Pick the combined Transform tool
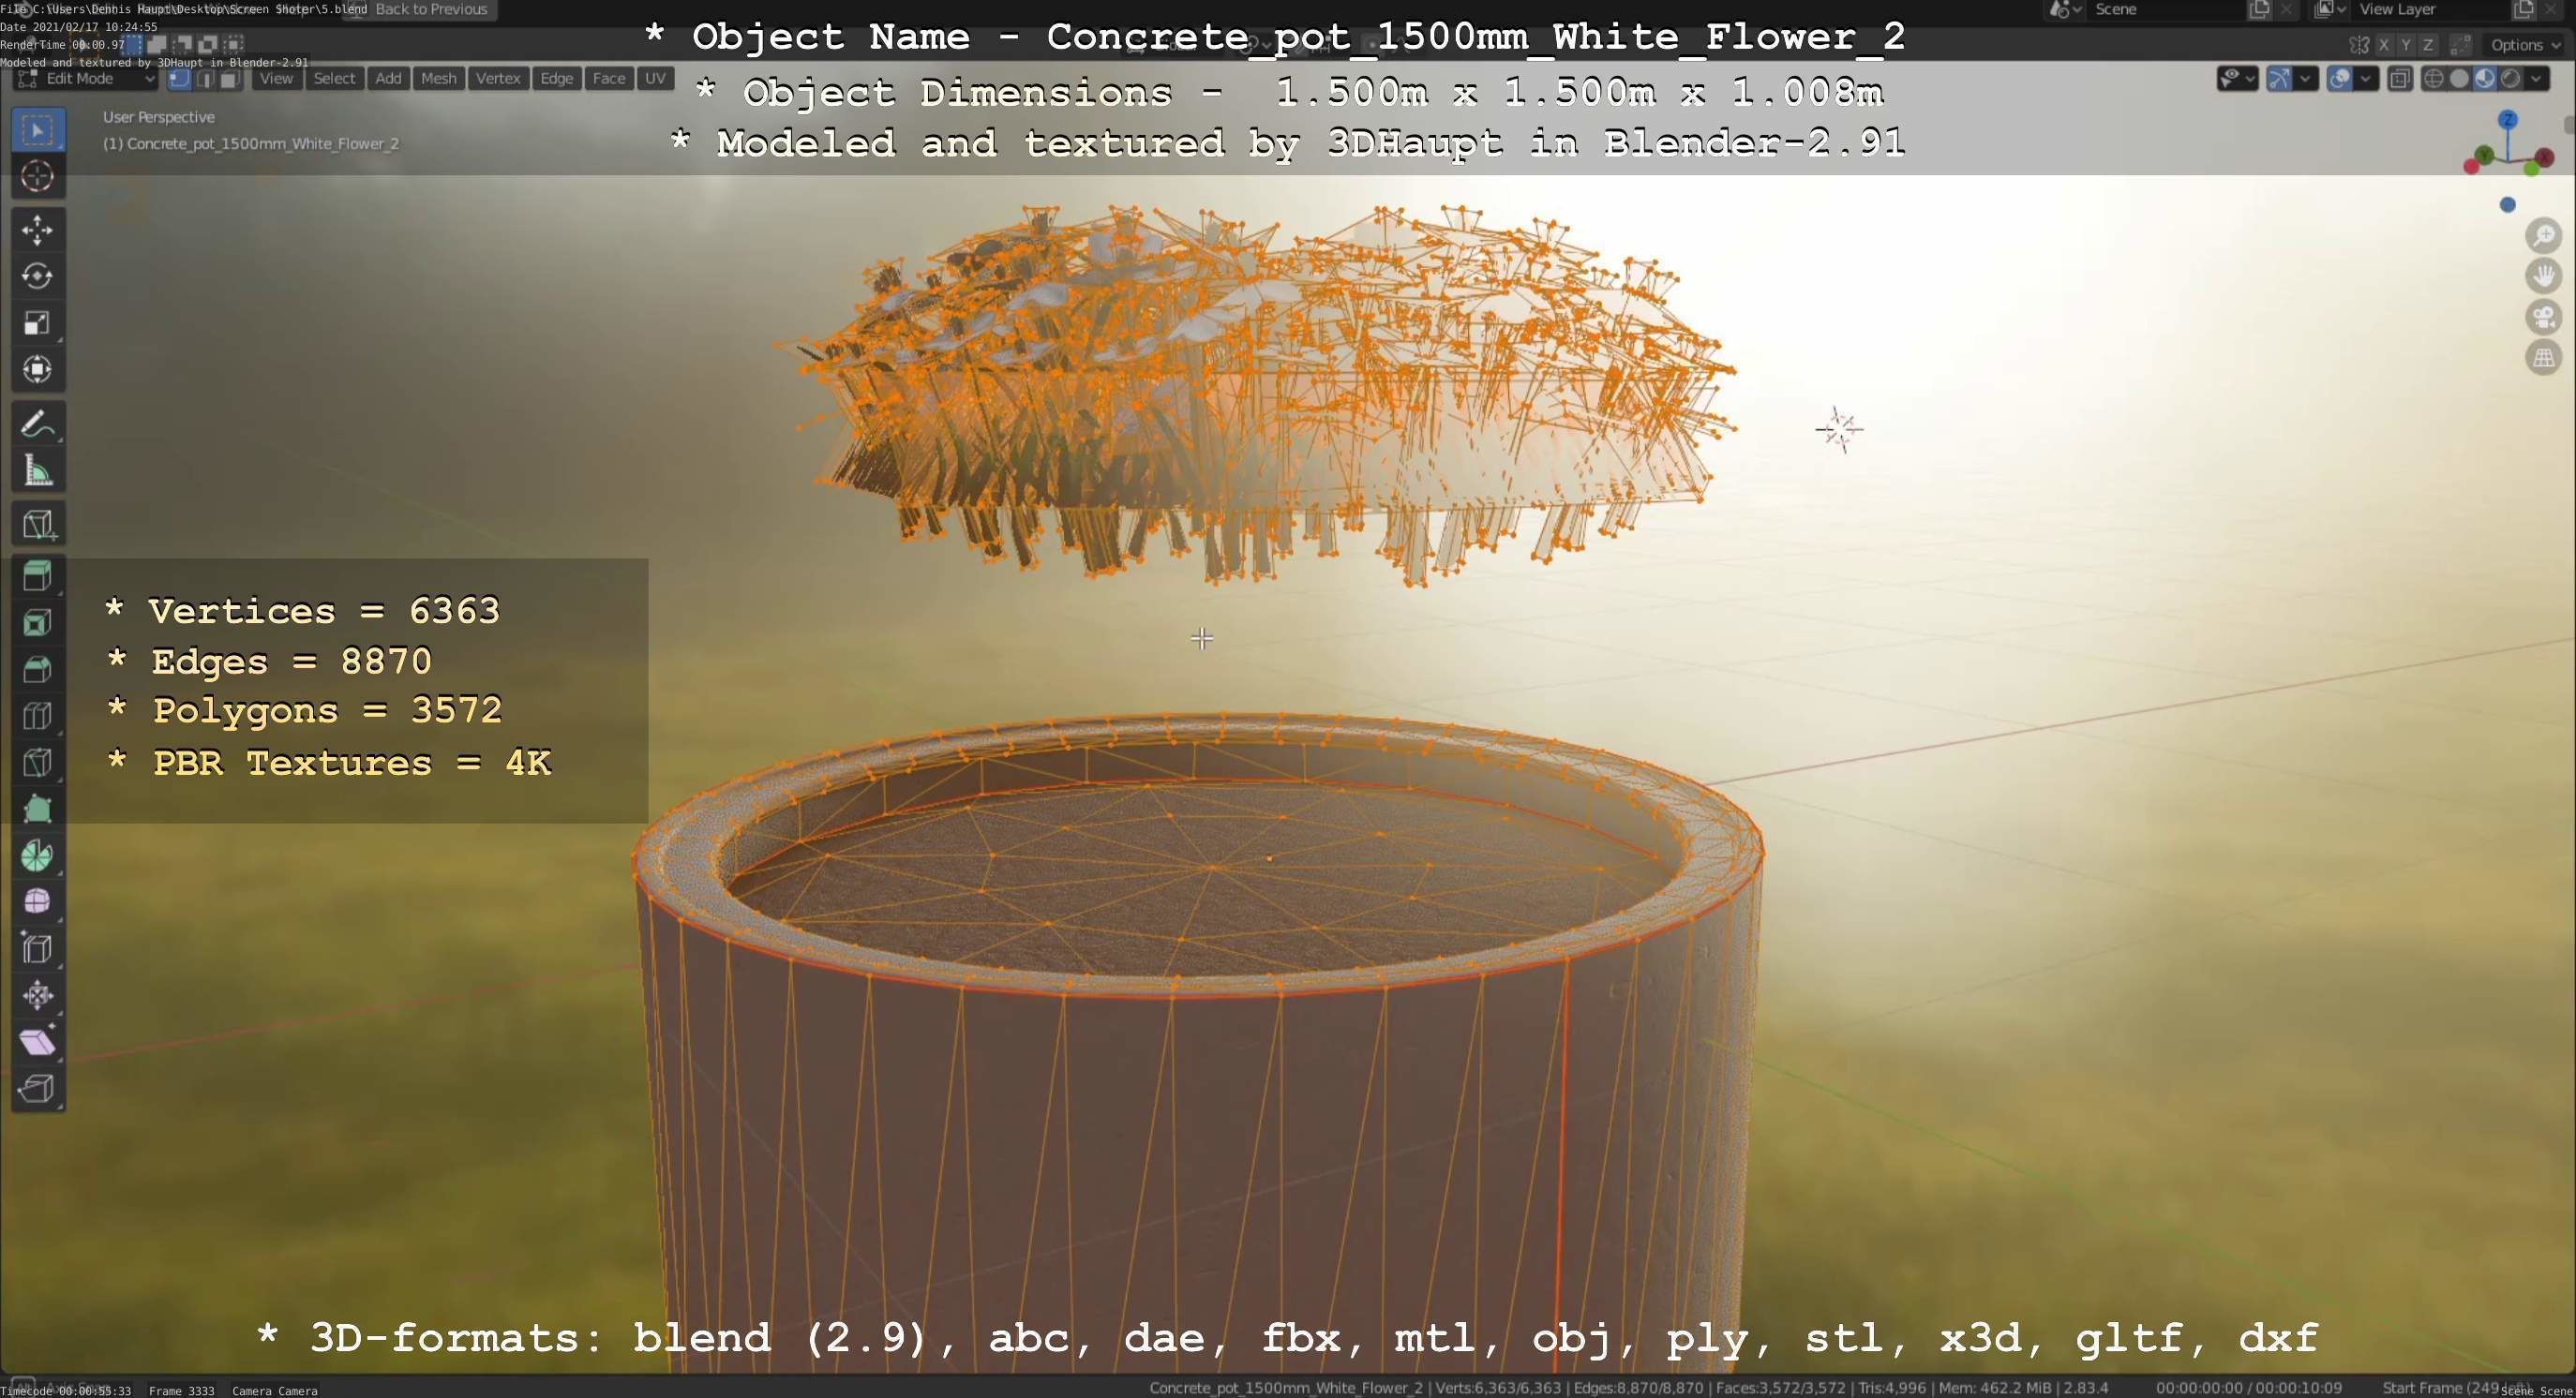2576x1398 pixels. pos(38,370)
